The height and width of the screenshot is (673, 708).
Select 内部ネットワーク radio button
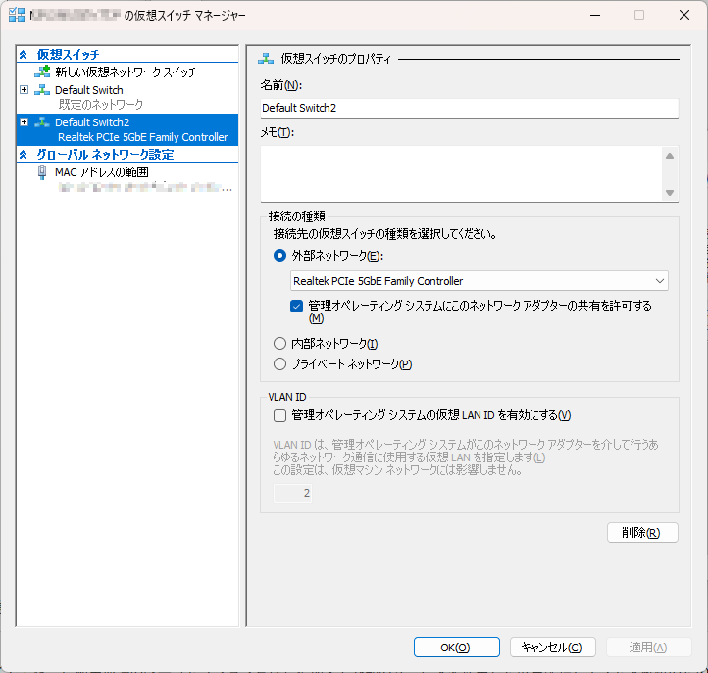pyautogui.click(x=280, y=344)
